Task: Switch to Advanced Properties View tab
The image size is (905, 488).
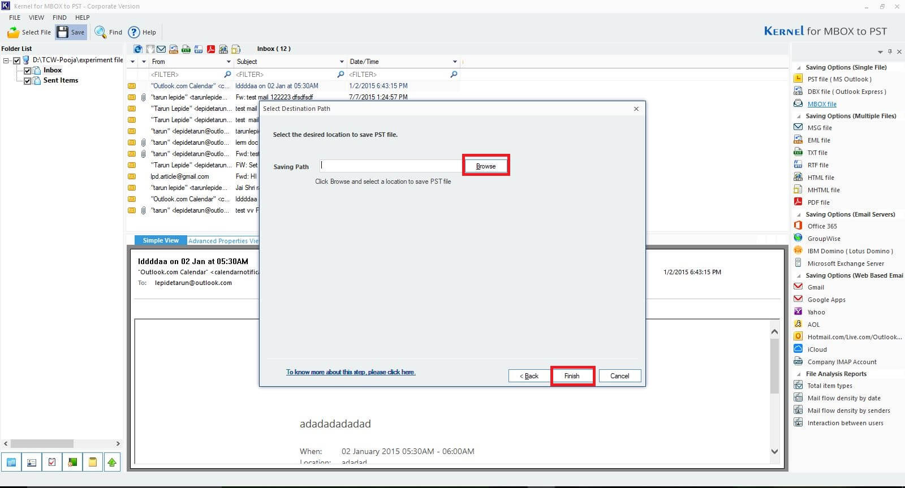Action: 223,241
